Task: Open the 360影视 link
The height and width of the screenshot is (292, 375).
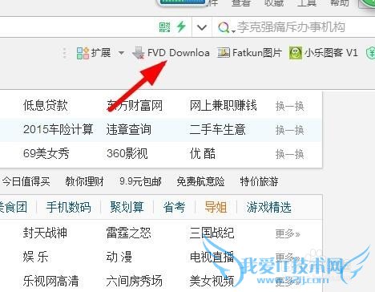Action: coord(127,153)
